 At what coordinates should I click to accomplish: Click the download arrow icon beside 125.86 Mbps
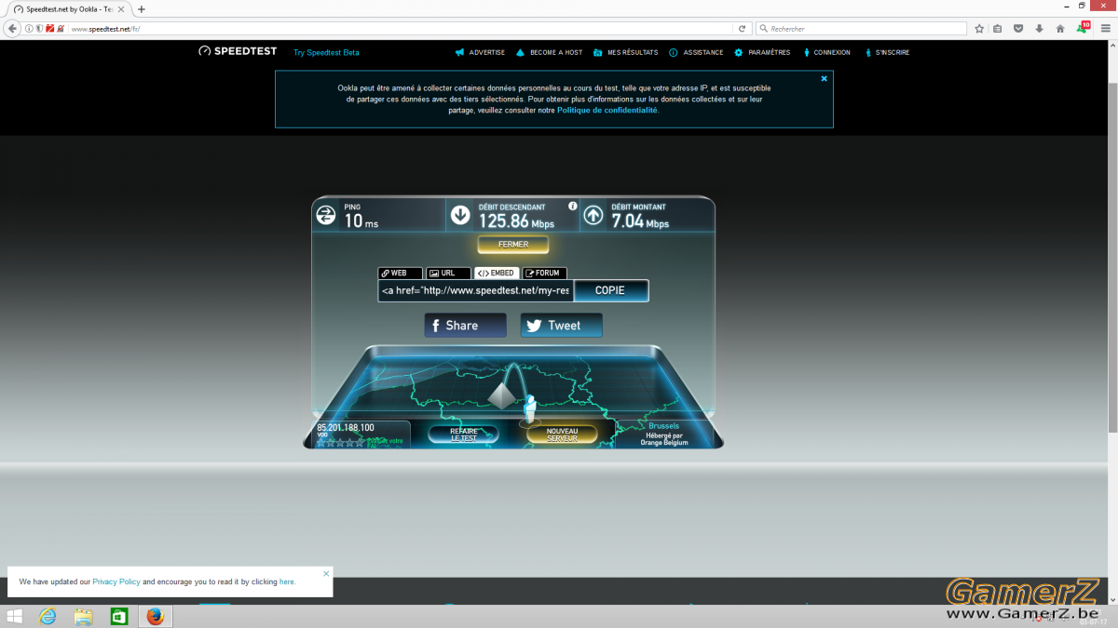(x=460, y=216)
